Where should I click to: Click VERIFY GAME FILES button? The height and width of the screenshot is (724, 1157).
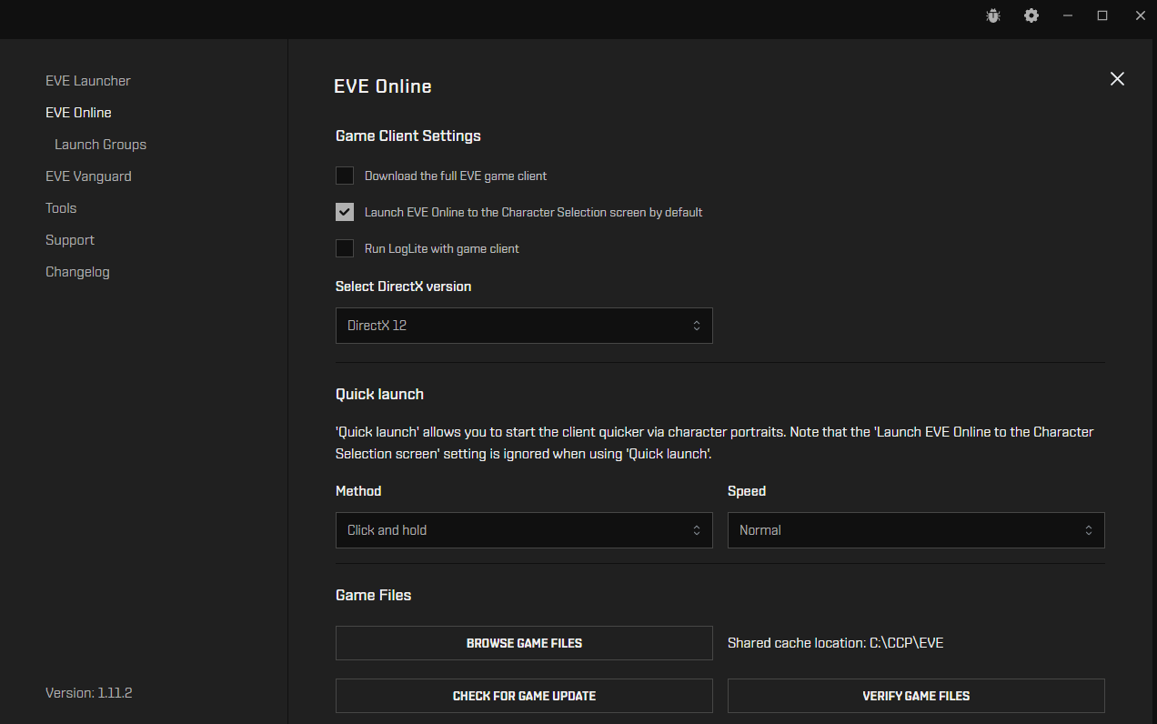(916, 696)
